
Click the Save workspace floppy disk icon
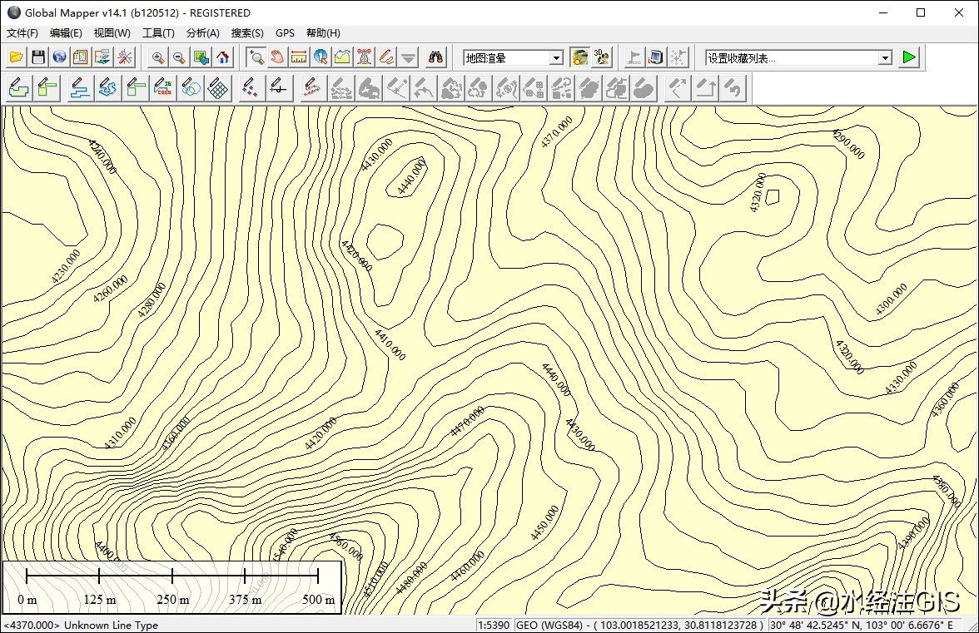pyautogui.click(x=37, y=57)
